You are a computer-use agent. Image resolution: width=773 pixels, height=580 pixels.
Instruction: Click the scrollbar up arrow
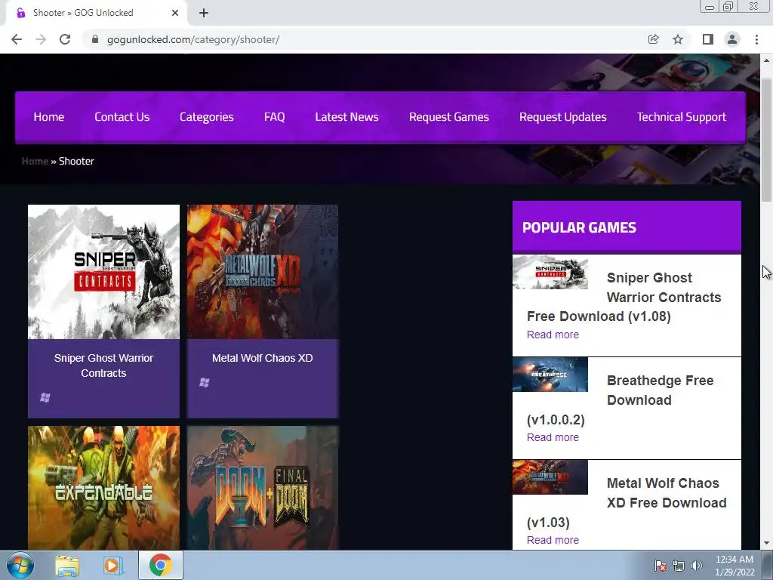click(766, 60)
